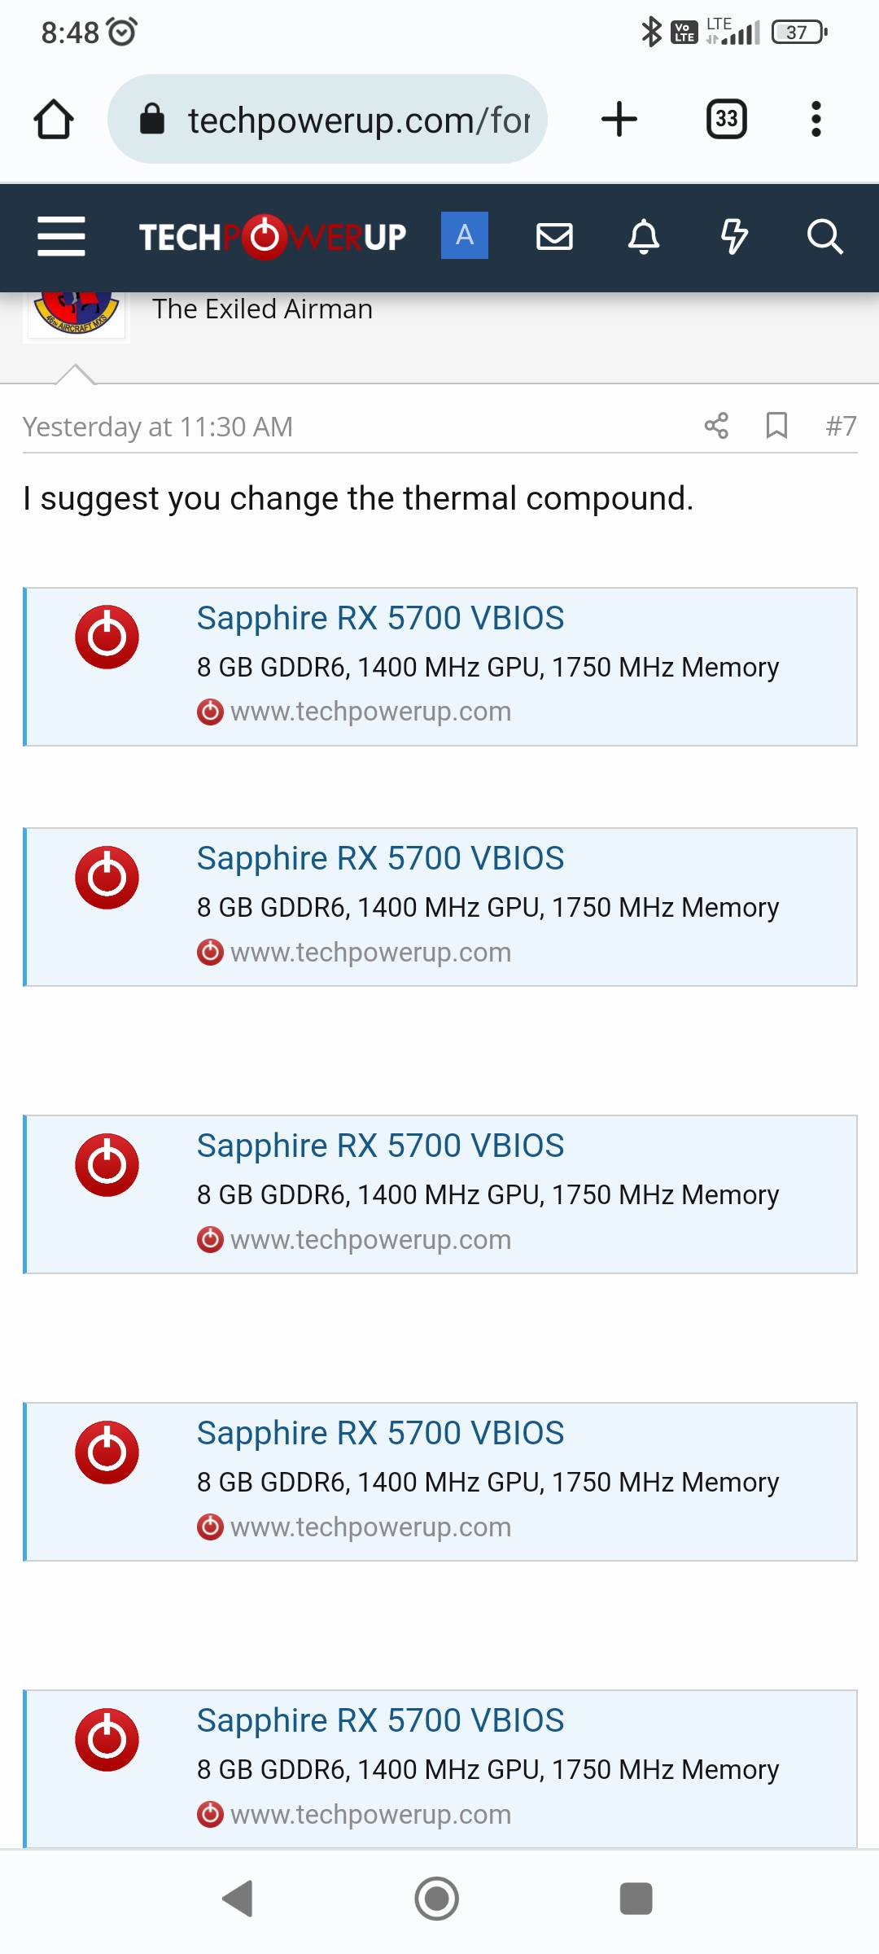The height and width of the screenshot is (1954, 879).
Task: Open the browser home button
Action: coord(54,120)
